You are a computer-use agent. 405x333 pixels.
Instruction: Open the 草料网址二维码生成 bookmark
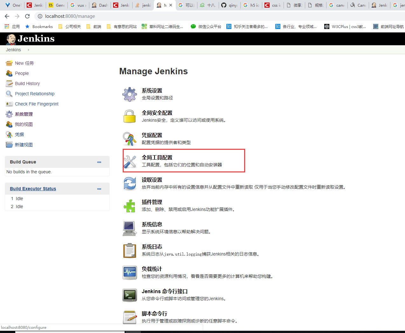coord(162,26)
